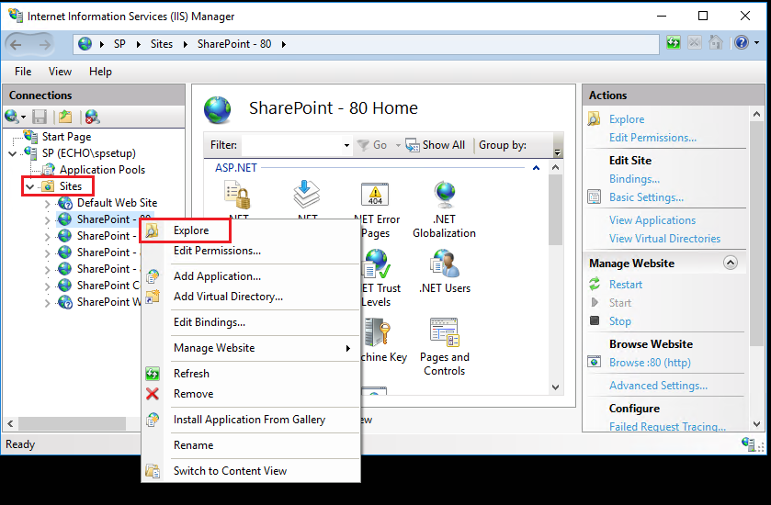The height and width of the screenshot is (505, 771).
Task: Click the green Refresh Page icon in address bar
Action: (674, 43)
